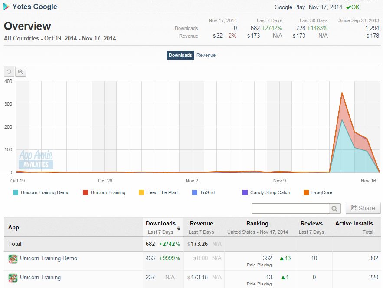The width and height of the screenshot is (383, 288).
Task: Click the Ranking column header
Action: pos(257,223)
